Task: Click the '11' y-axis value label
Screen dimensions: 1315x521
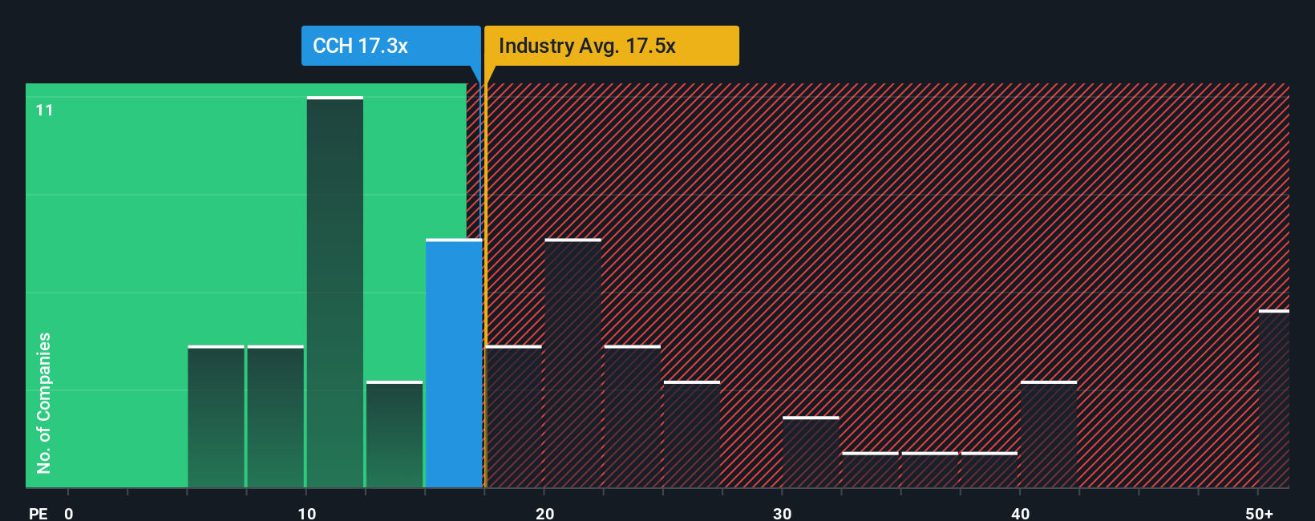Action: (x=45, y=111)
